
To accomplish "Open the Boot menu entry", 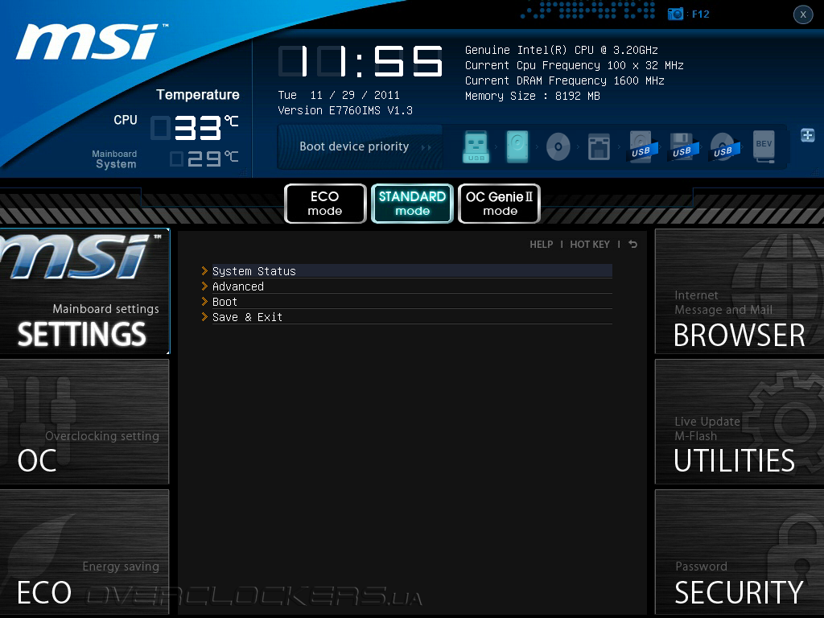I will coord(412,302).
